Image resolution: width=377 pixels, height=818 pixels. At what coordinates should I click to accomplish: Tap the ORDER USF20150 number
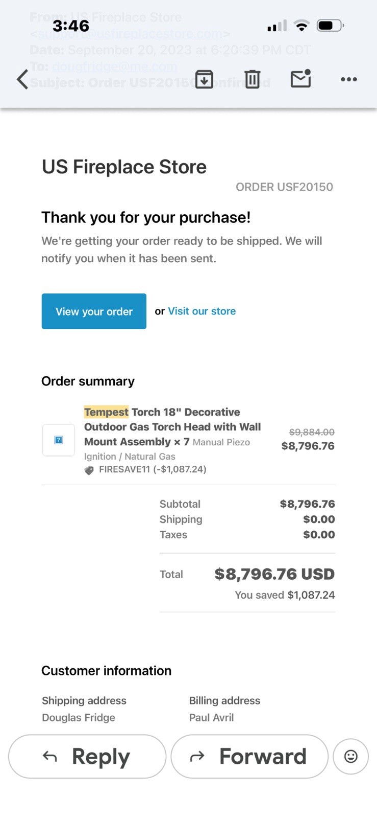(x=284, y=187)
